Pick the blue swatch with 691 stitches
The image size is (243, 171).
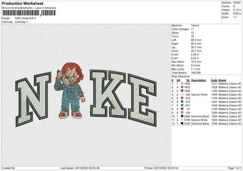coord(182,105)
